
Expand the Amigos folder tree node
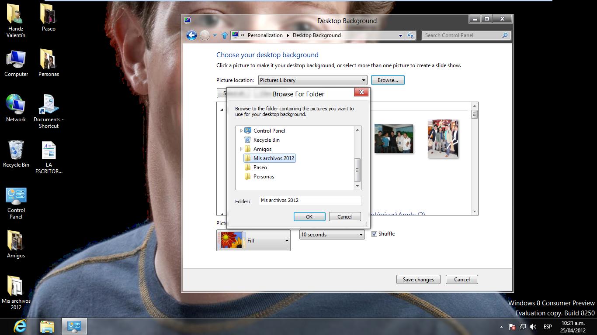[241, 149]
